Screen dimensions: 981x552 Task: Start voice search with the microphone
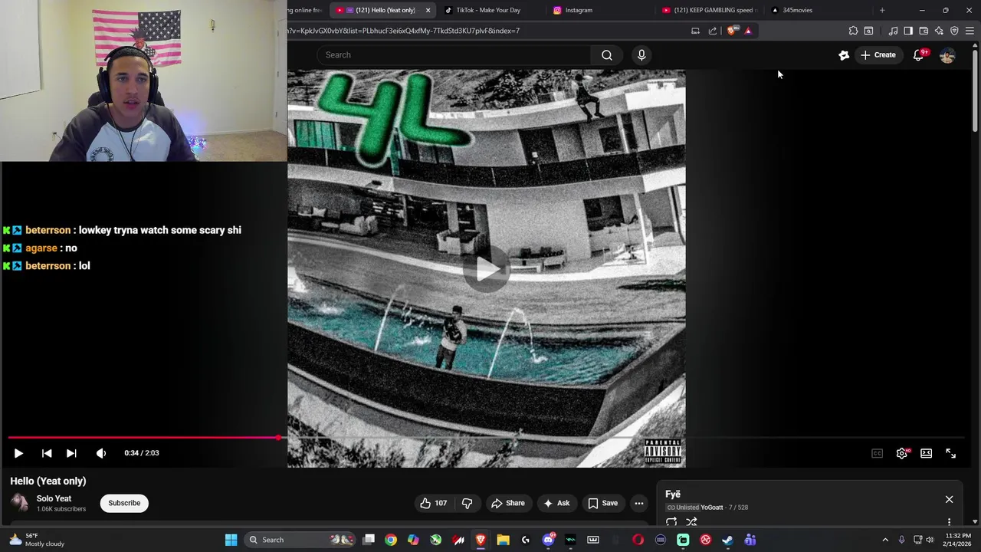pyautogui.click(x=641, y=54)
